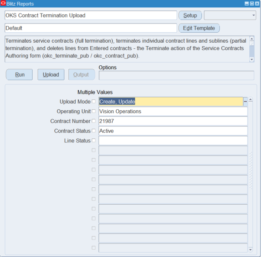The height and width of the screenshot is (257, 261).
Task: Close the Blitz Reports window
Action: [257, 3]
